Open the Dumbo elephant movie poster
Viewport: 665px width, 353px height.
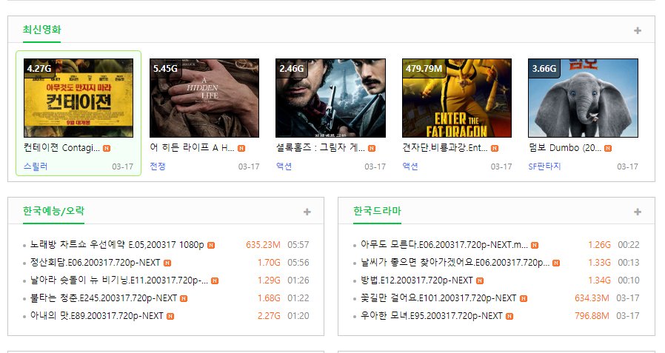click(583, 98)
